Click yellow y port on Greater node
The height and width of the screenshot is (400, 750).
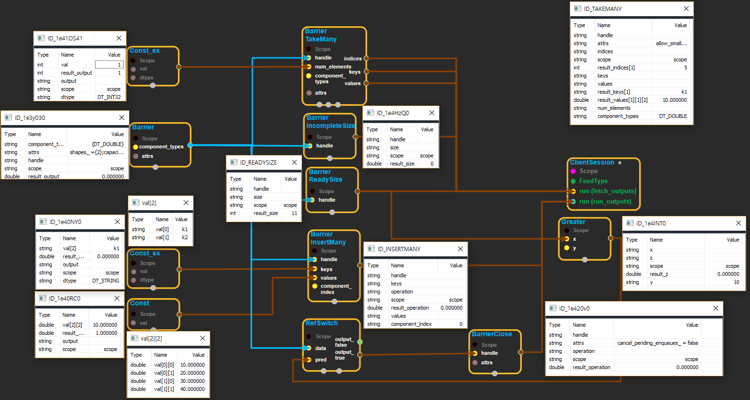pyautogui.click(x=567, y=248)
